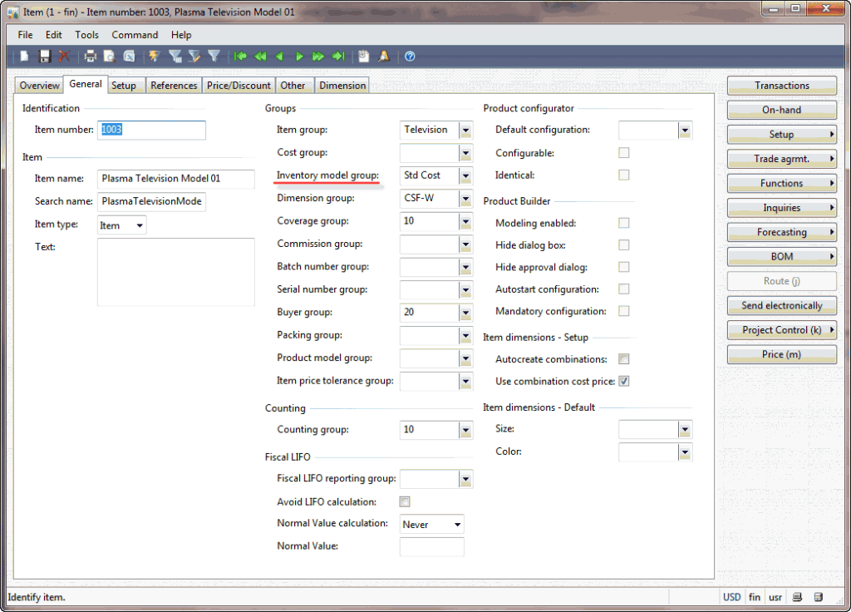Open the Forecasting menu button
851x612 pixels.
tap(781, 232)
